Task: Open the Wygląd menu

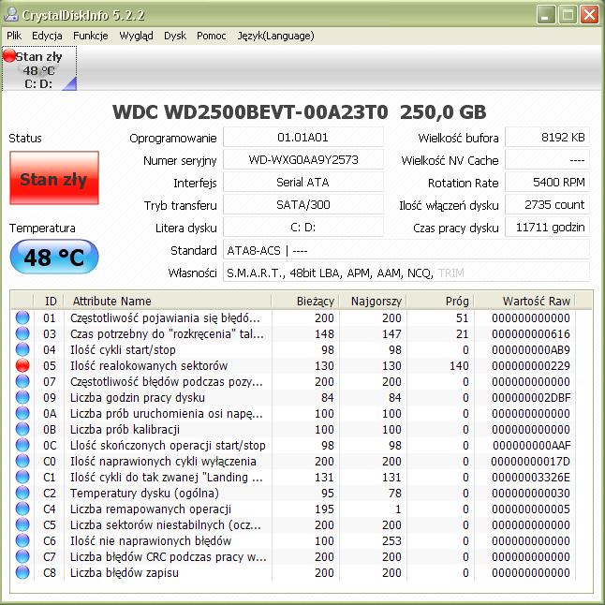Action: (136, 36)
